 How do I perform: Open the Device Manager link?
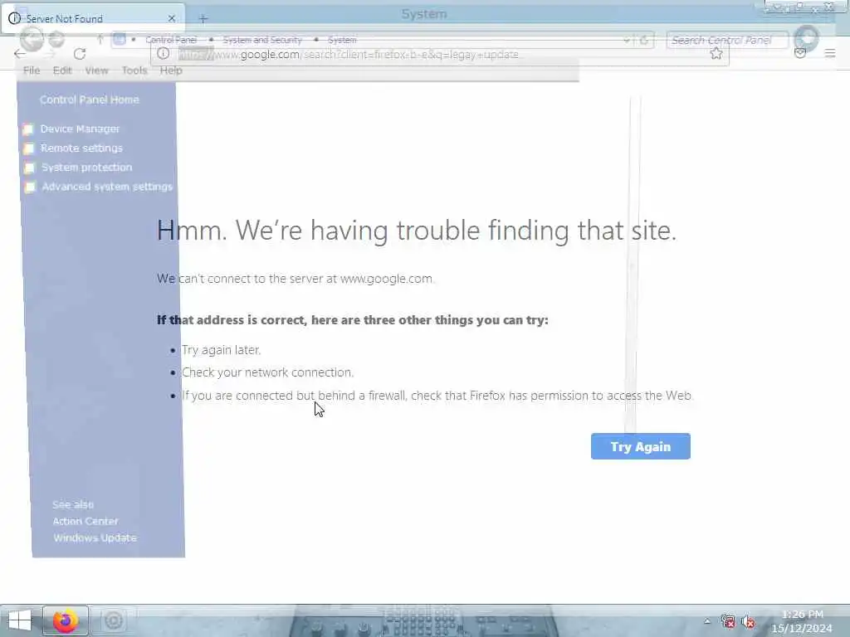pos(81,129)
